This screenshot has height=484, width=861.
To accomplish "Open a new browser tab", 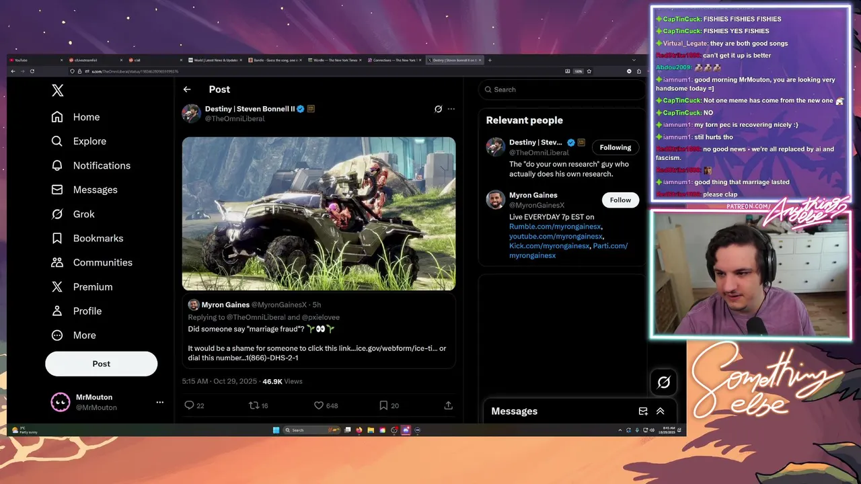I will pos(490,60).
